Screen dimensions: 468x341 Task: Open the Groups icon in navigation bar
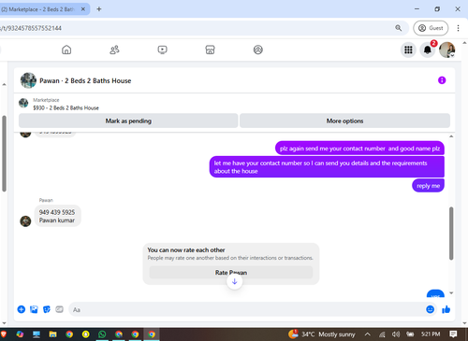tap(258, 50)
